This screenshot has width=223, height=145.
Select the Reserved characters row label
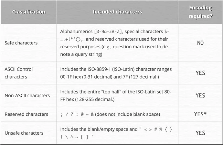26,114
